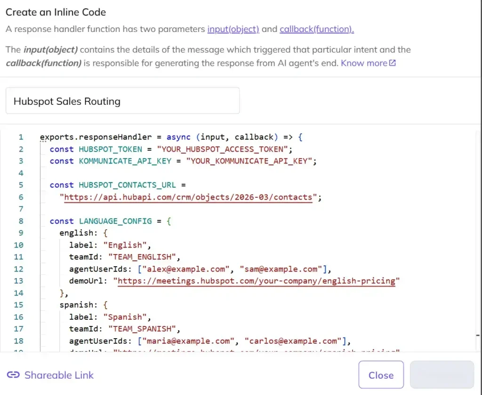Image resolution: width=482 pixels, height=395 pixels.
Task: Click the spanish: key in the code
Action: click(x=78, y=305)
